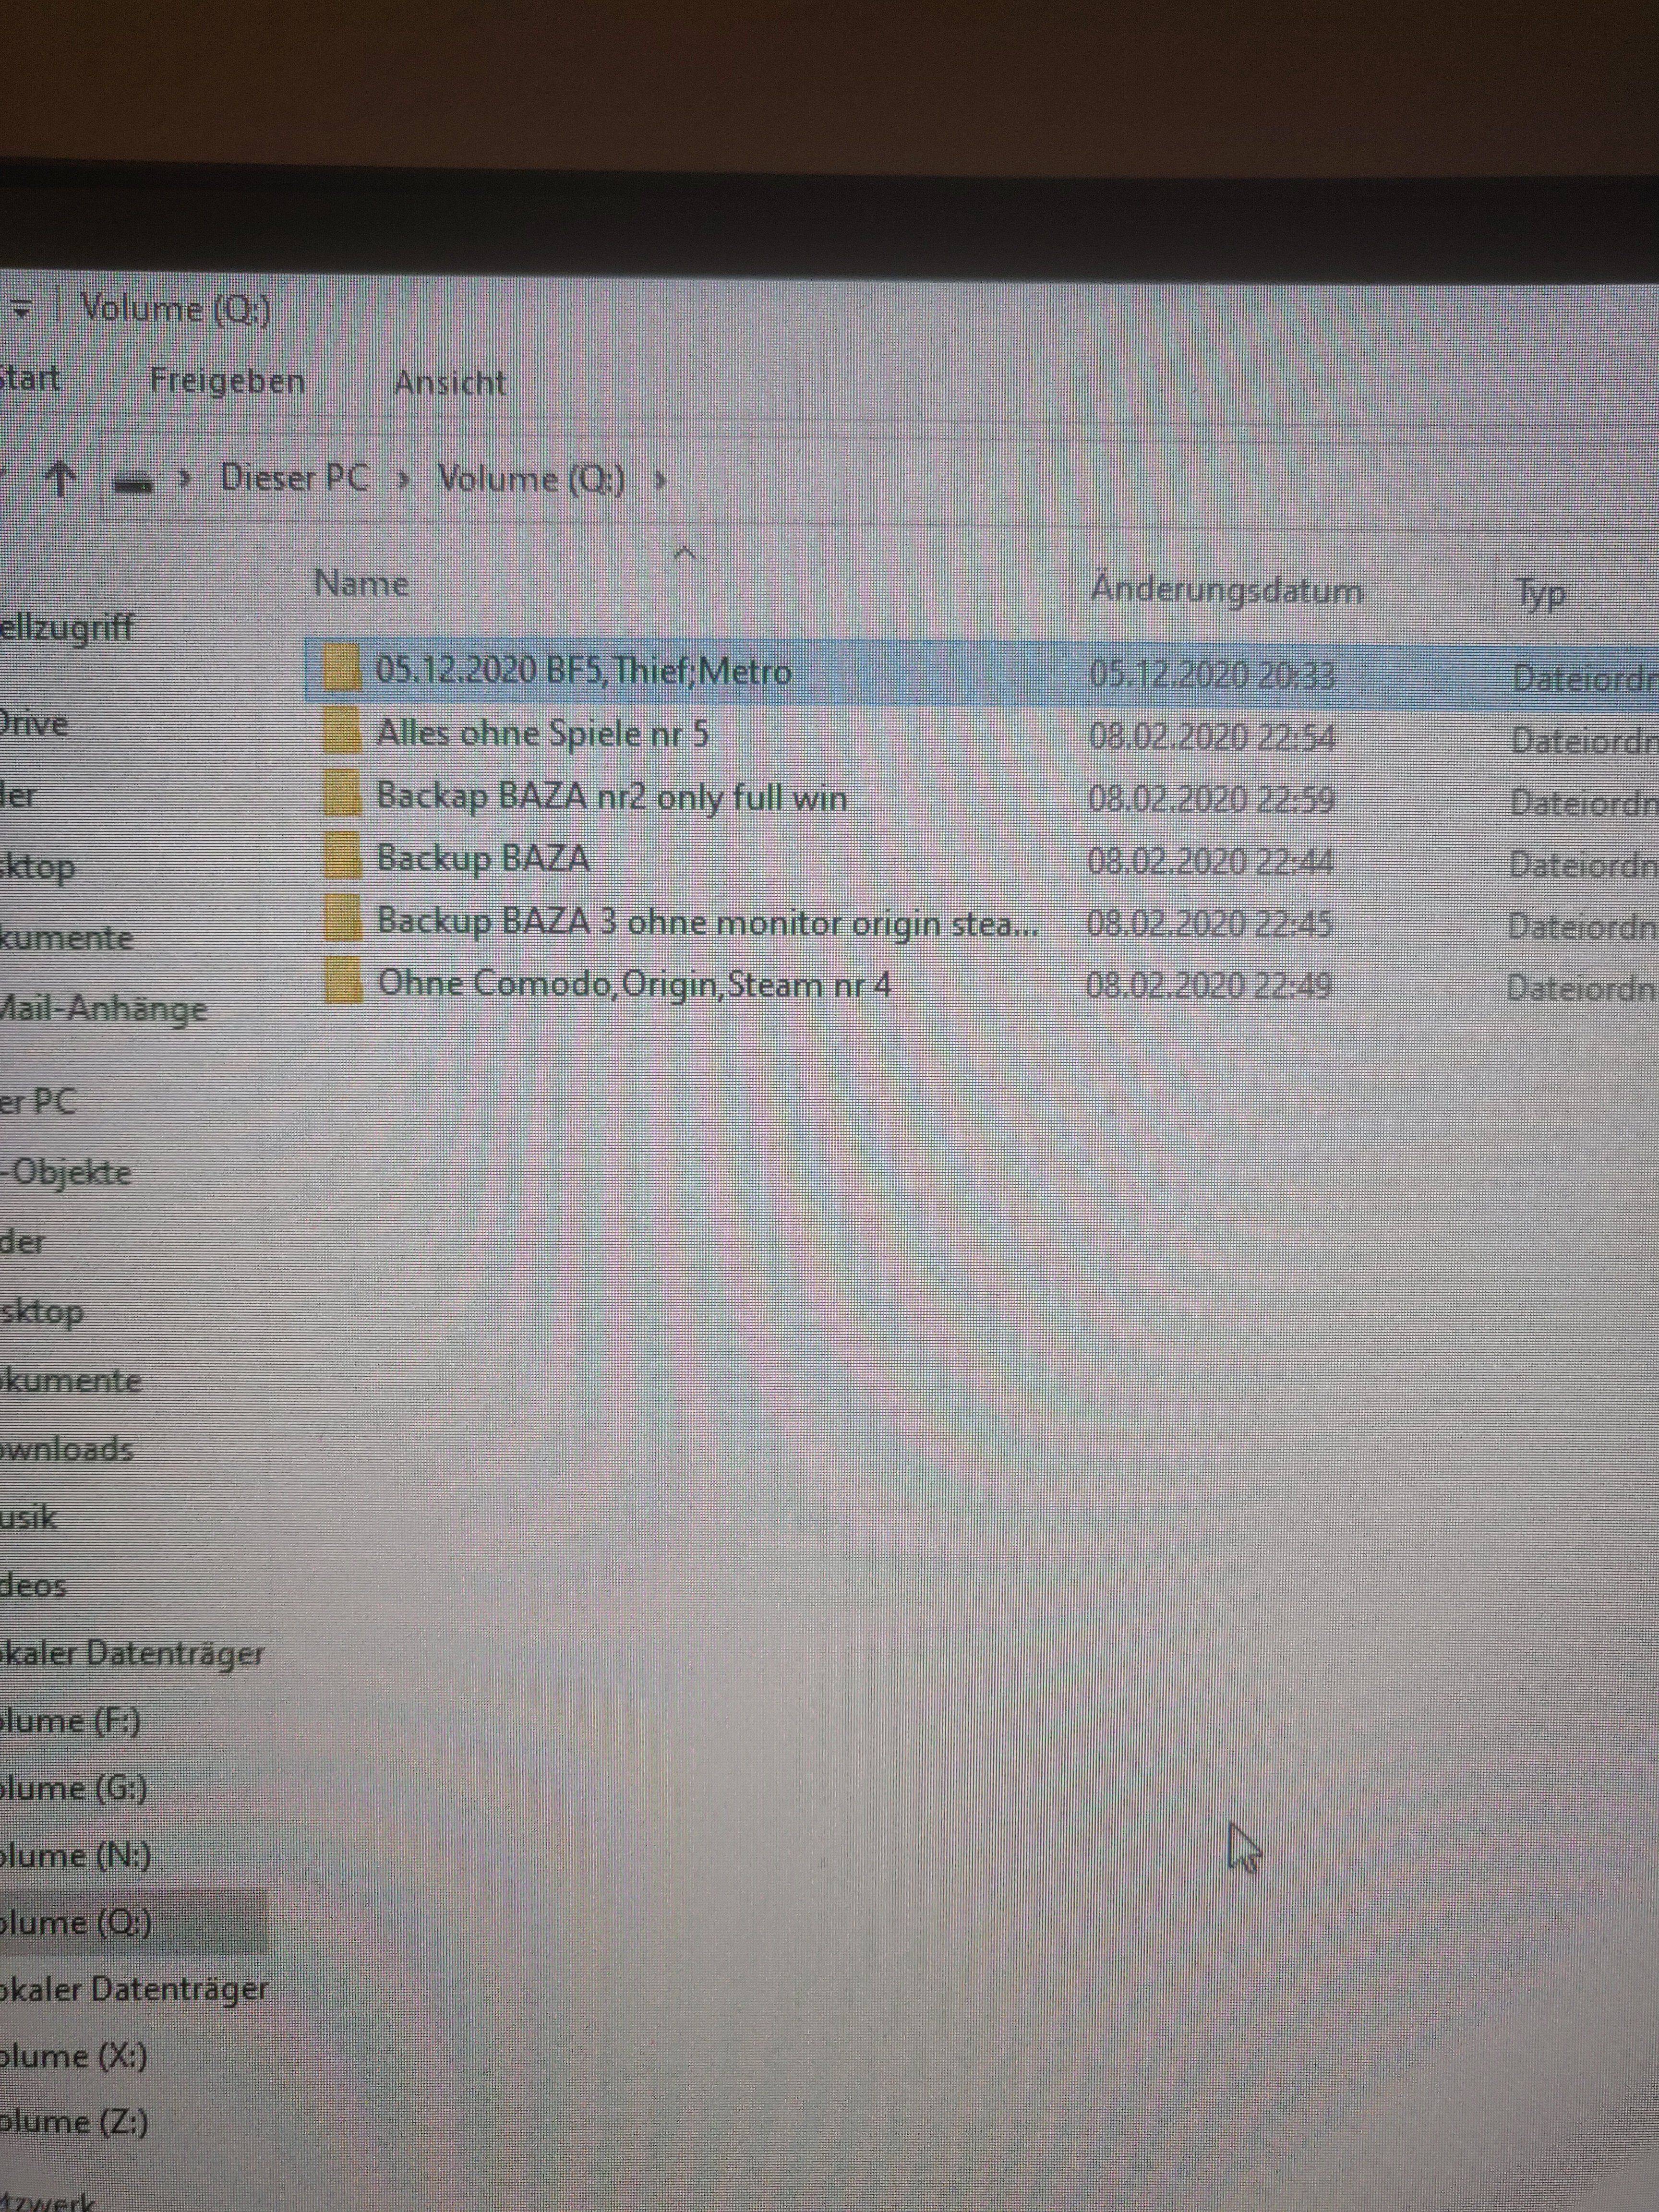The height and width of the screenshot is (2212, 1659).
Task: Sort by Änderungsdatum column header
Action: [x=1226, y=590]
